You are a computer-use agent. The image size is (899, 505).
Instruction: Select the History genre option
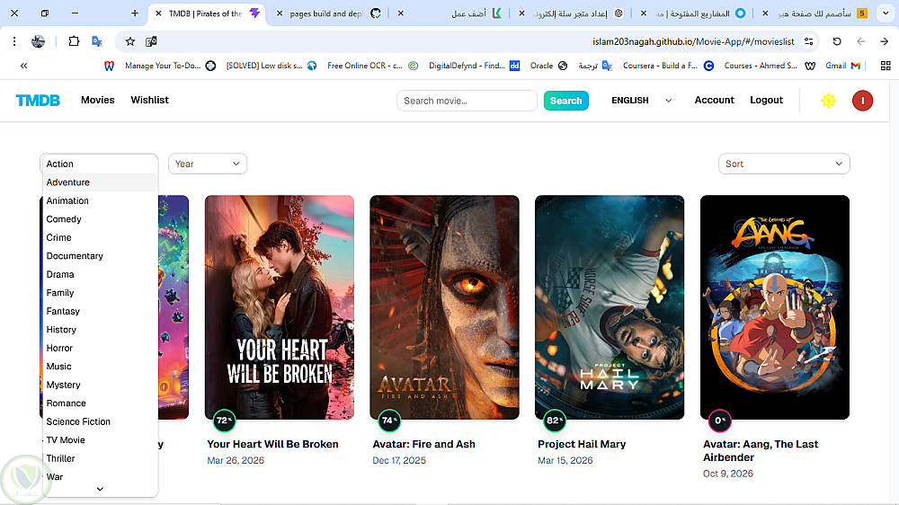click(100, 330)
